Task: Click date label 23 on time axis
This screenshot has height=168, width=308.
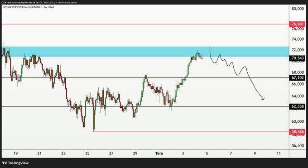Action: click(x=63, y=154)
